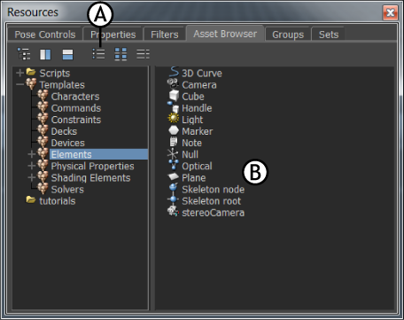Expand the Scripts folder
The image size is (404, 320).
[x=19, y=73]
